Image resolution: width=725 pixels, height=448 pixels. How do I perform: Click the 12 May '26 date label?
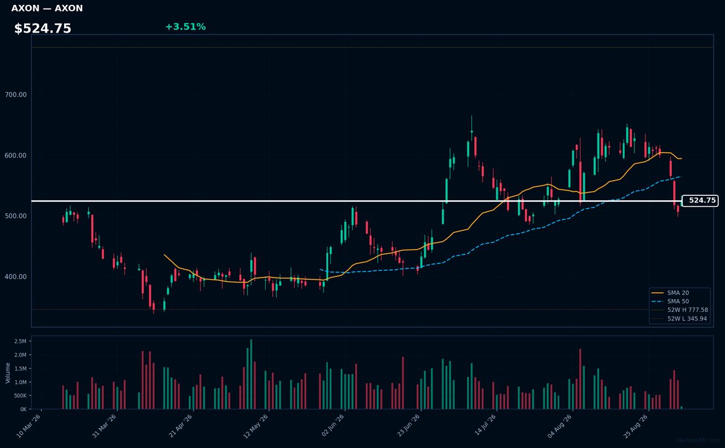click(256, 426)
